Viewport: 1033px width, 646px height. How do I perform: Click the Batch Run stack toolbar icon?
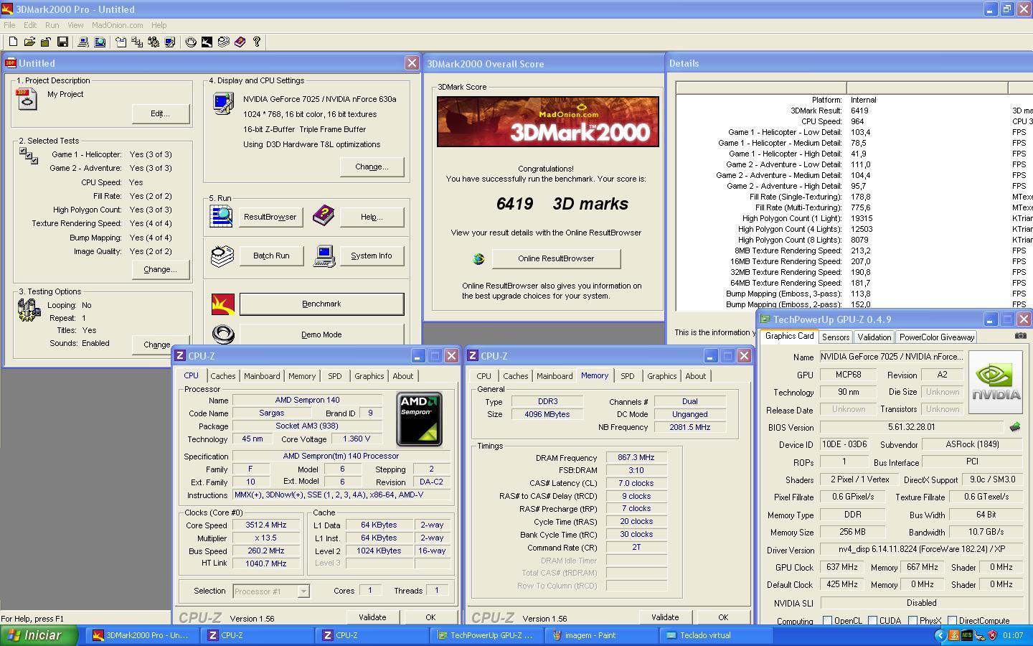223,42
